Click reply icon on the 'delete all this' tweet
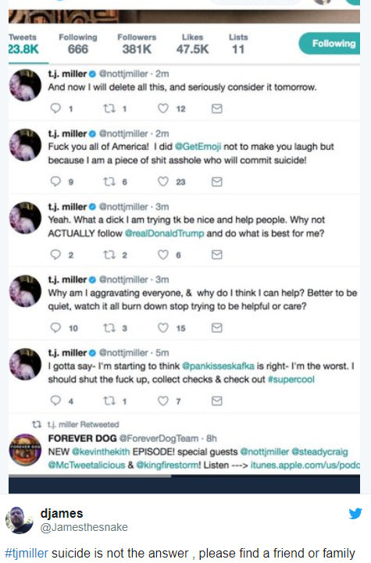371x563 pixels. point(55,108)
